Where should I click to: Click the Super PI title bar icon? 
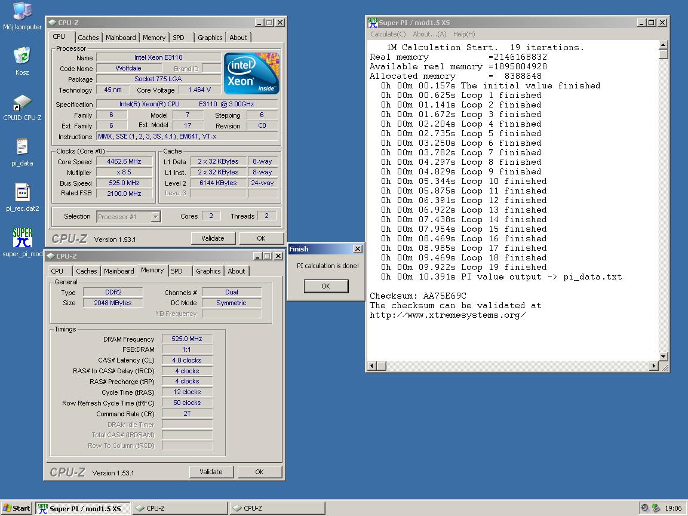coord(373,22)
